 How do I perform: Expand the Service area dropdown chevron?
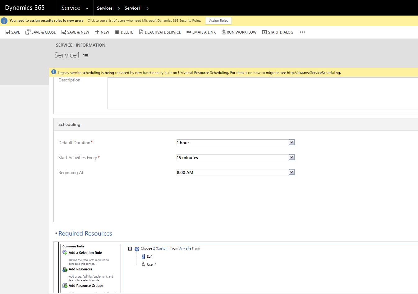click(x=87, y=8)
